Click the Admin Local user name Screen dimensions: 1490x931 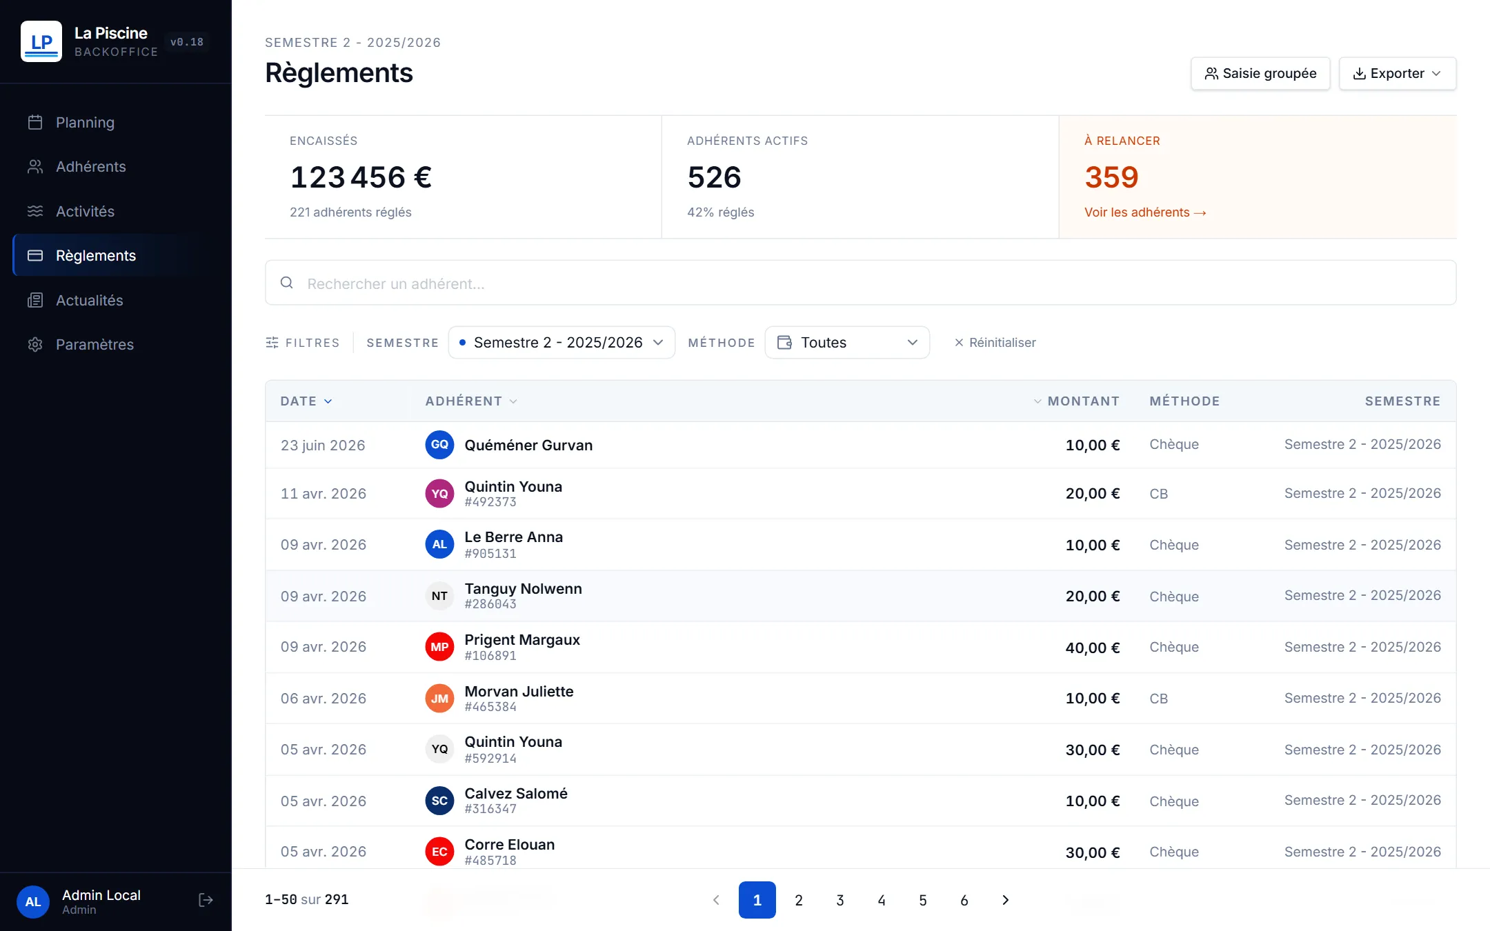pyautogui.click(x=101, y=894)
